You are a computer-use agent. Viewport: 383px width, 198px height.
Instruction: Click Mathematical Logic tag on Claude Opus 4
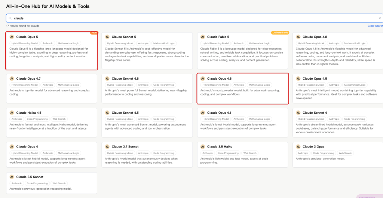pos(68,153)
